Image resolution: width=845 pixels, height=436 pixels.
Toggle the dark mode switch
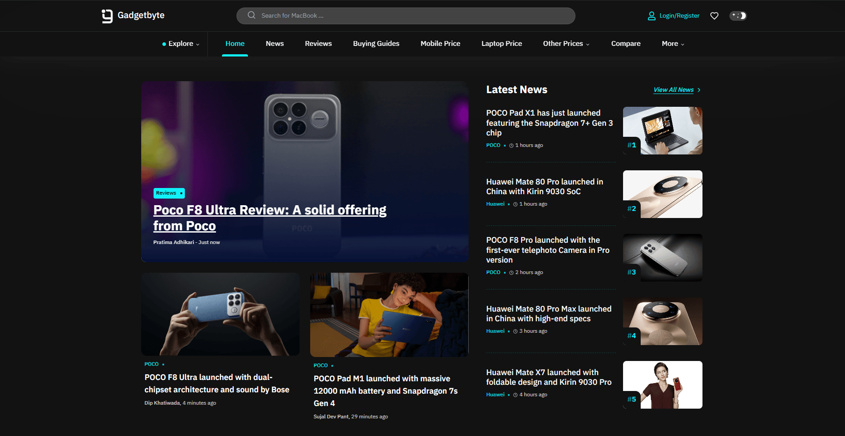(738, 16)
